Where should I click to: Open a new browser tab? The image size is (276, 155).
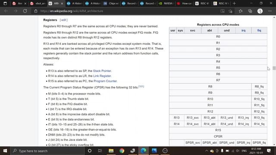point(234,3)
